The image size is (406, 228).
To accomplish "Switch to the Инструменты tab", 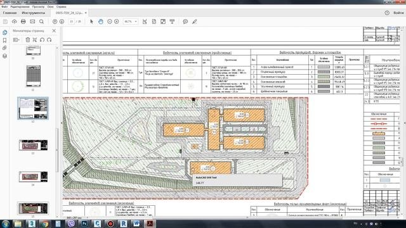I will (x=34, y=13).
